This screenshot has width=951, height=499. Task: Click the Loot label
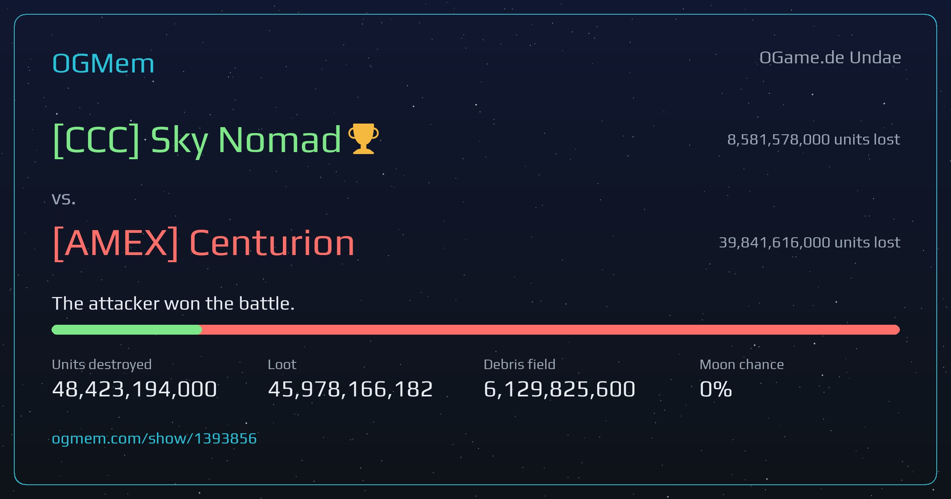tap(282, 364)
